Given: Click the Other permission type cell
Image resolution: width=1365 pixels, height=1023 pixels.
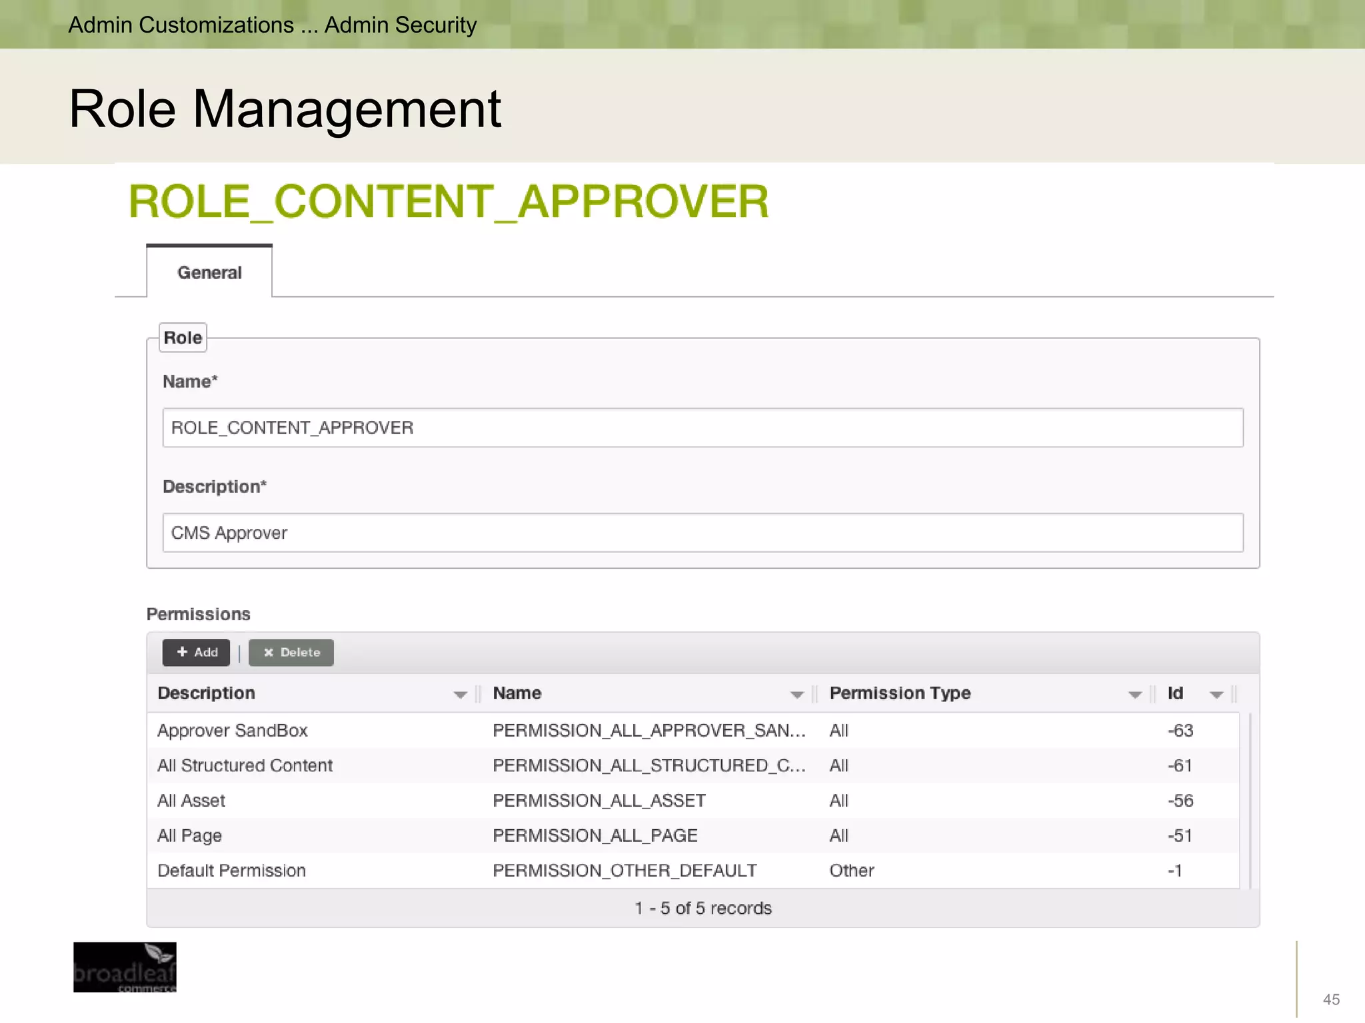Looking at the screenshot, I should (851, 870).
